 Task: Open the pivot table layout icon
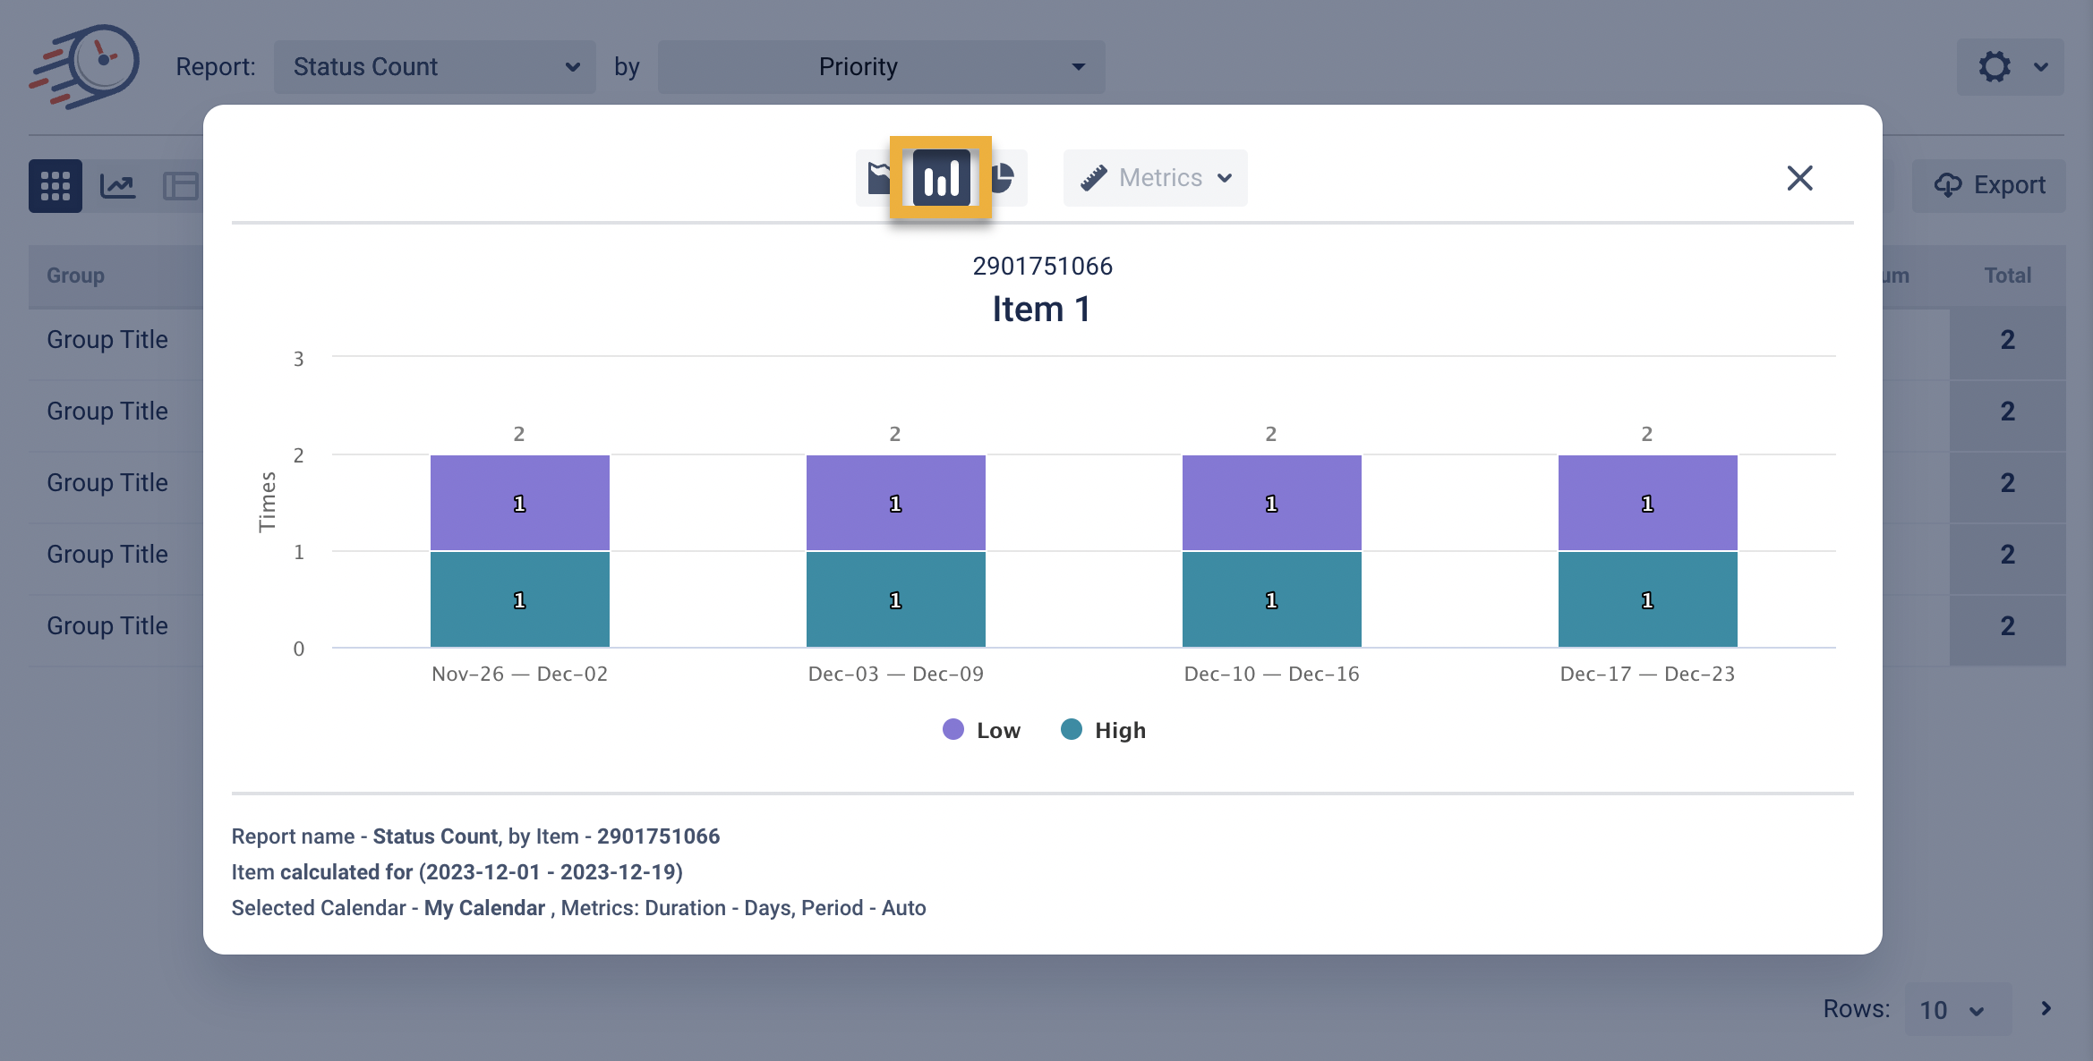tap(180, 186)
